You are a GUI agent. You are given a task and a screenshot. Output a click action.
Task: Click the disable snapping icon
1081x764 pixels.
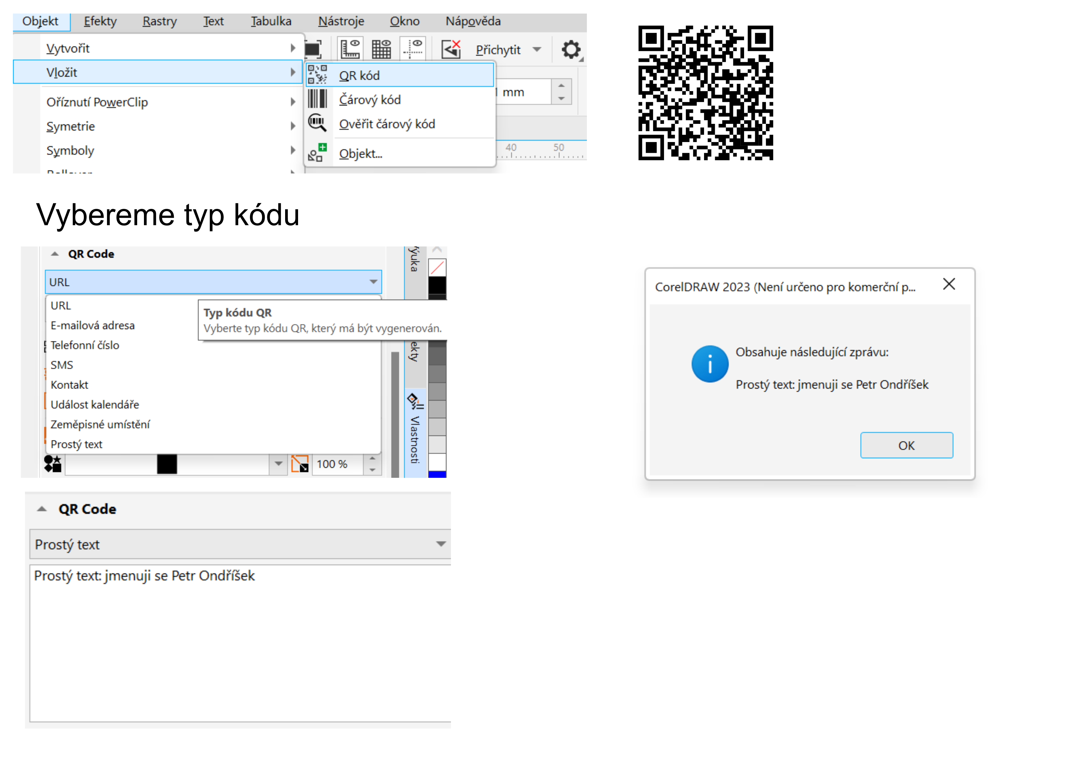(x=451, y=49)
